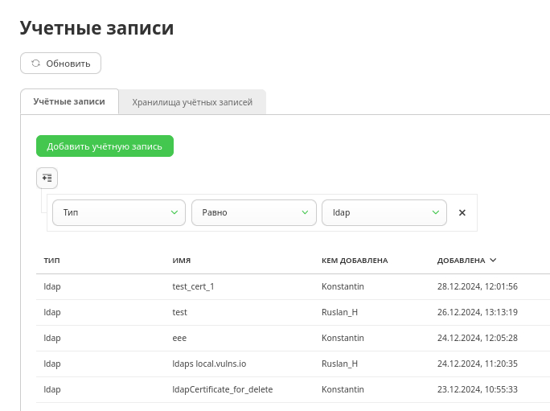Click date 24.12.2024, 12:05:28

coord(478,338)
